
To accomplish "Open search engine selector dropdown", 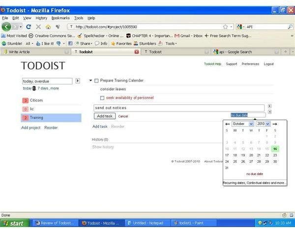I will 240,27.
